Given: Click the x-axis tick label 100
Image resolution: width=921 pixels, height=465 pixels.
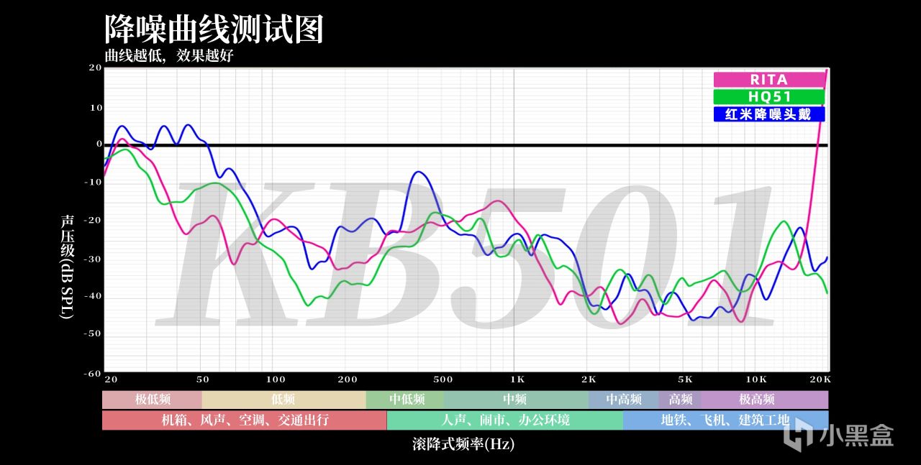Looking at the screenshot, I should pyautogui.click(x=276, y=379).
